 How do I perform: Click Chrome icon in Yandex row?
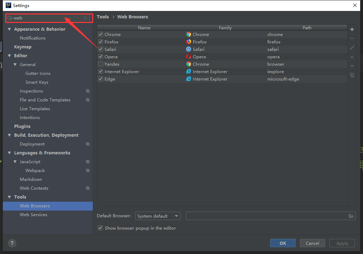click(x=189, y=64)
